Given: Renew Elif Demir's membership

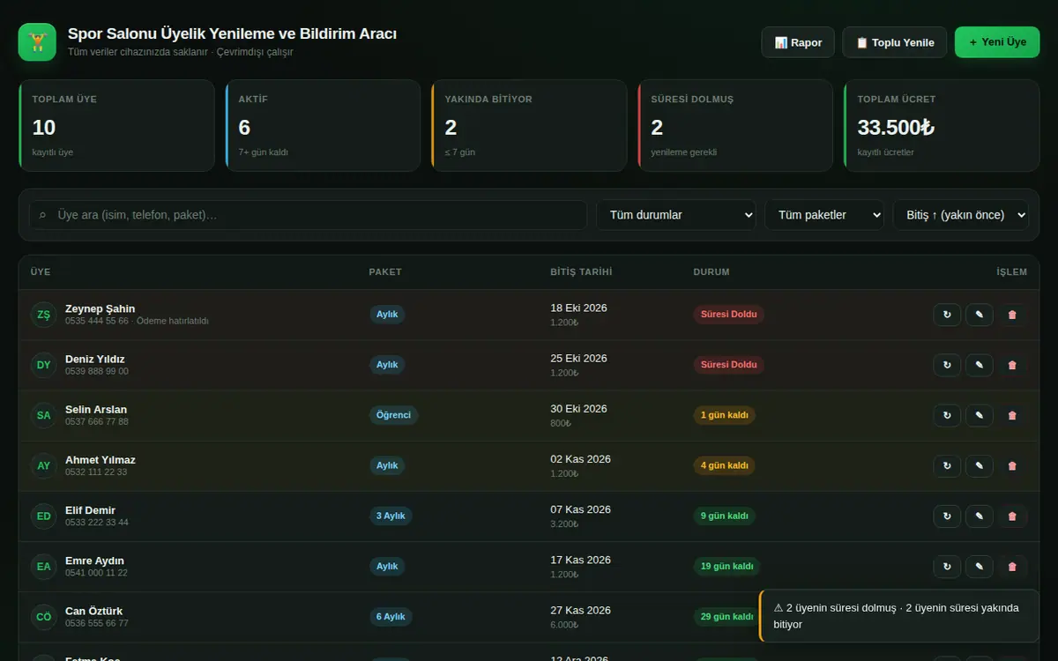Looking at the screenshot, I should coord(947,516).
